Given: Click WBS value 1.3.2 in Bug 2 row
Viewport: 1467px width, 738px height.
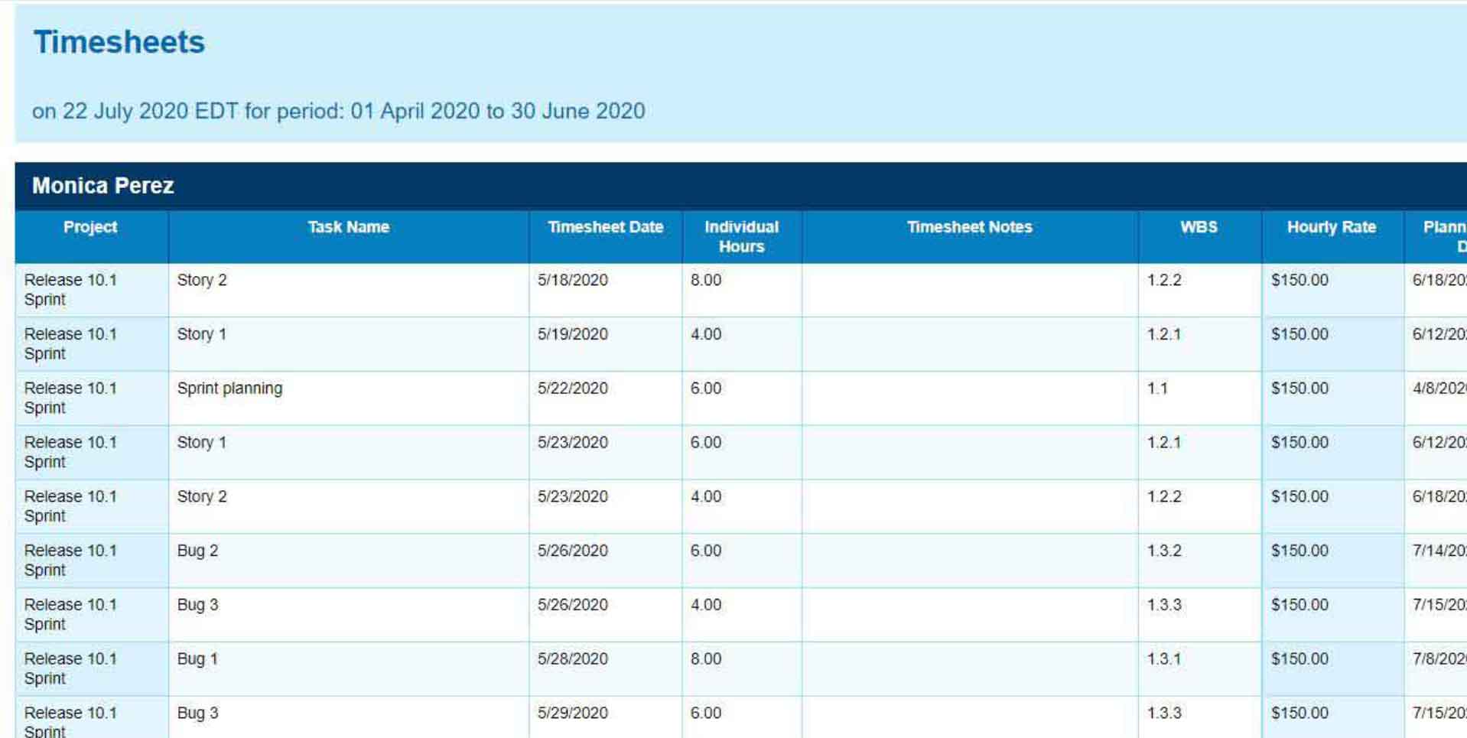Looking at the screenshot, I should coord(1164,551).
